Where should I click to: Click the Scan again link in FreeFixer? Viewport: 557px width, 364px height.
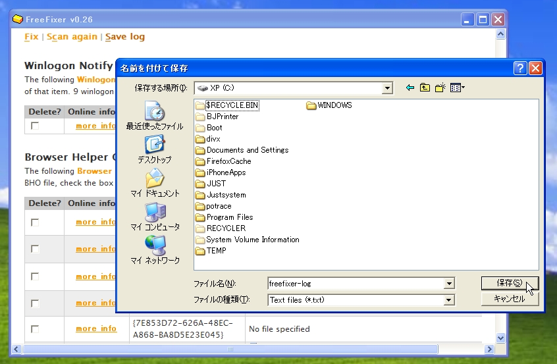coord(72,37)
